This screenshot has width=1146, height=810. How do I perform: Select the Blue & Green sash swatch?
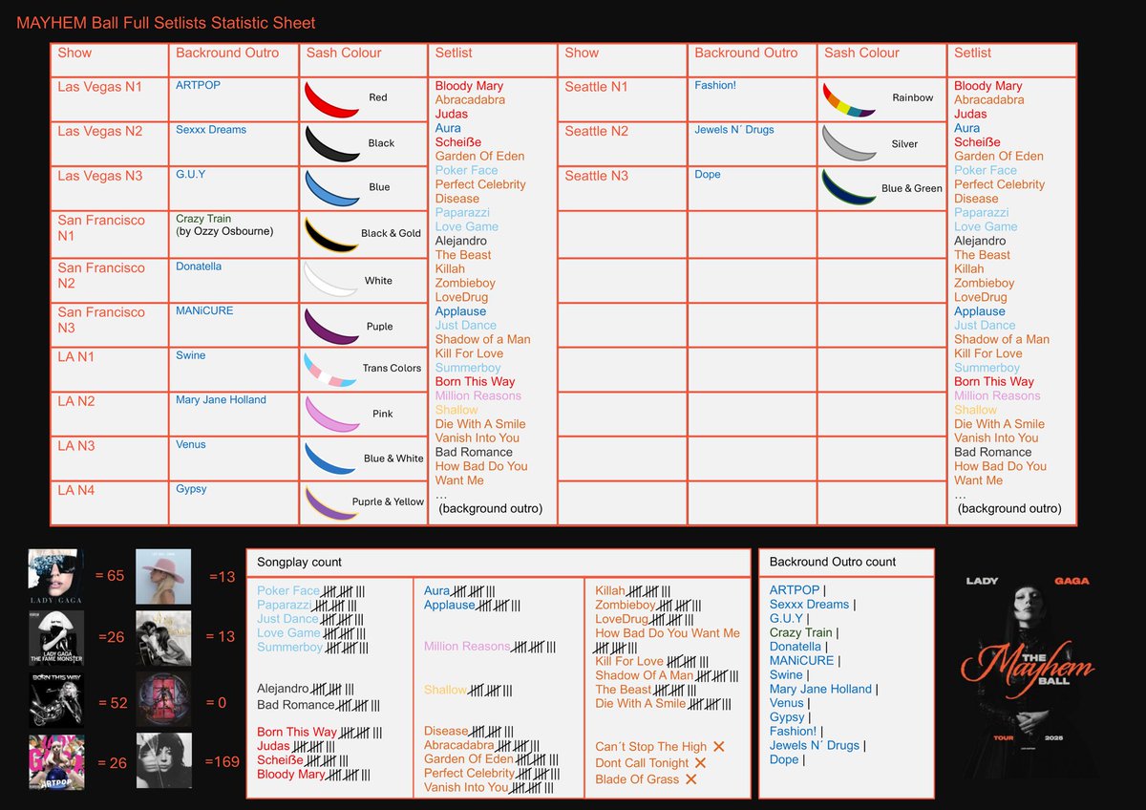click(849, 187)
